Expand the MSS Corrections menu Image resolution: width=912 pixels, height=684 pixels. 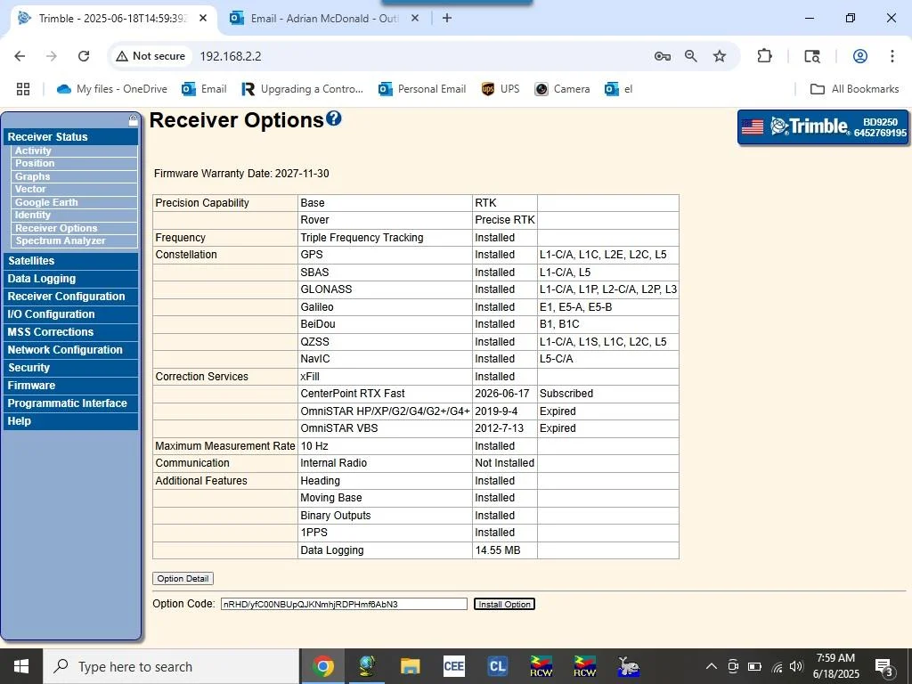(x=70, y=332)
